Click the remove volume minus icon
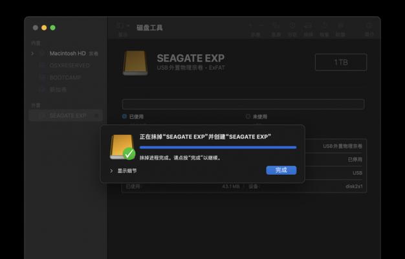 point(261,26)
